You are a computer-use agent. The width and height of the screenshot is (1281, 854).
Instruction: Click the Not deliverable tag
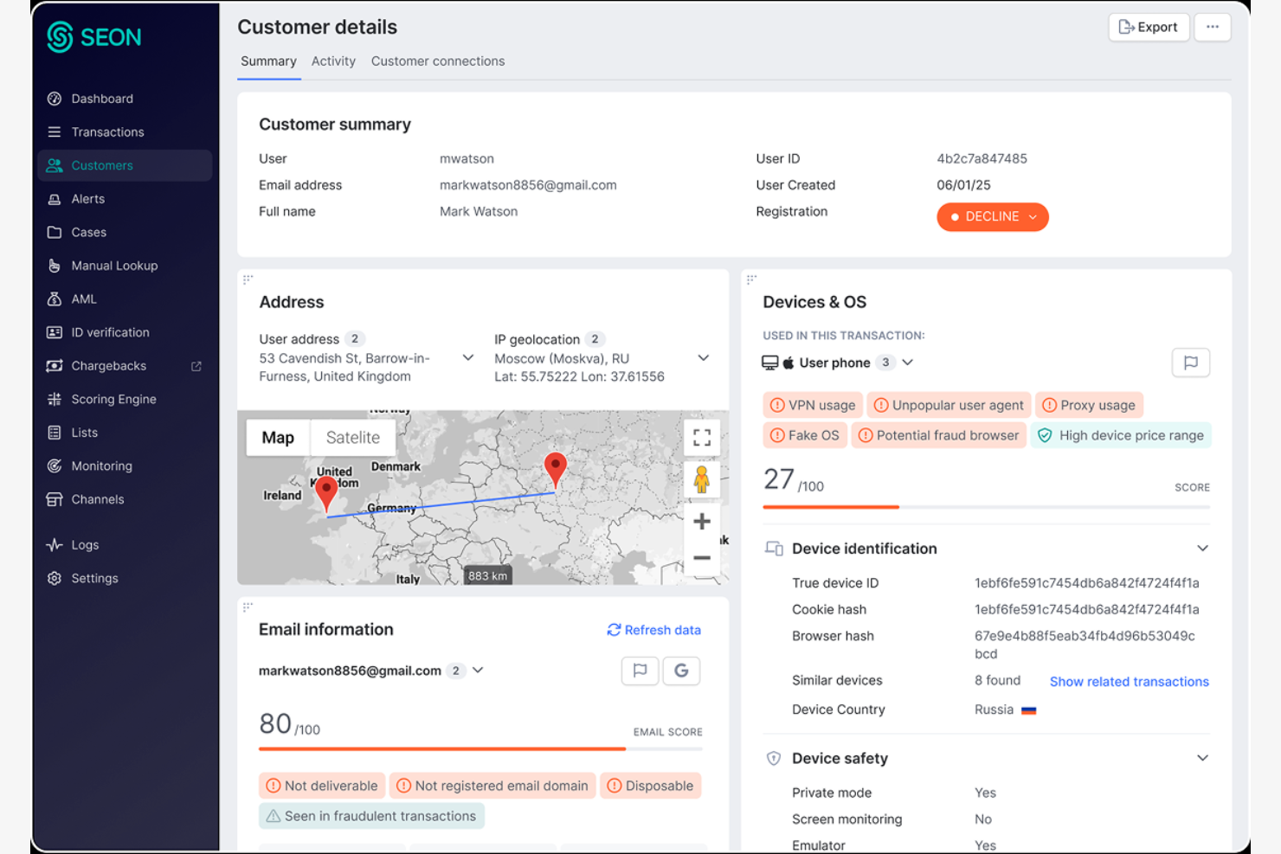[x=322, y=786]
